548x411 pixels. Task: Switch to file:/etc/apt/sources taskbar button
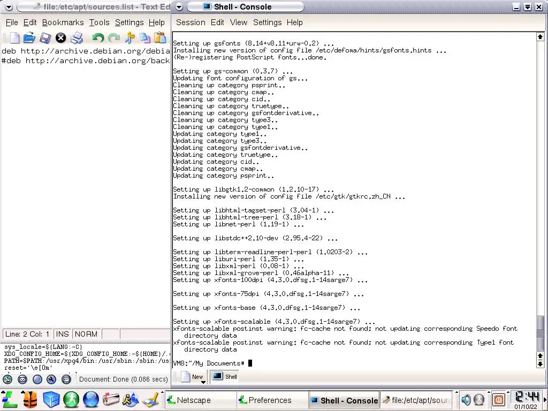click(416, 400)
